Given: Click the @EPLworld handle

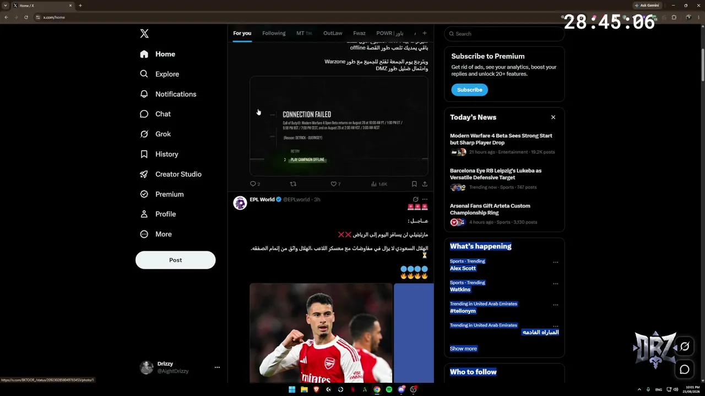Looking at the screenshot, I should pyautogui.click(x=296, y=200).
